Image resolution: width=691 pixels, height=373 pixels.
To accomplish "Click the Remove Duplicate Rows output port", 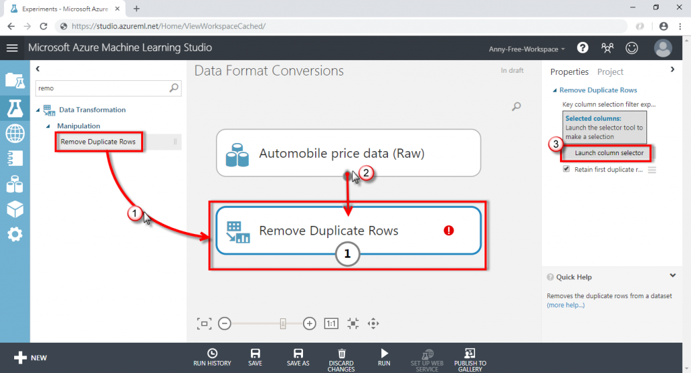I will (x=348, y=254).
